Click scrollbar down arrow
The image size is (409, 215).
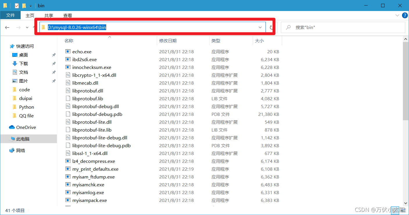click(x=406, y=203)
